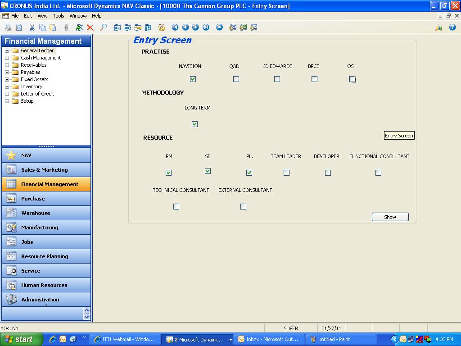The height and width of the screenshot is (346, 461).
Task: Click the Cut scissors icon
Action: point(32,27)
